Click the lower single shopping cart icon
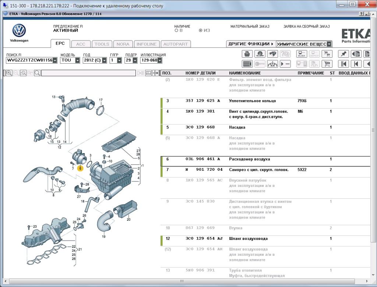The width and height of the screenshot is (377, 287). (x=327, y=64)
